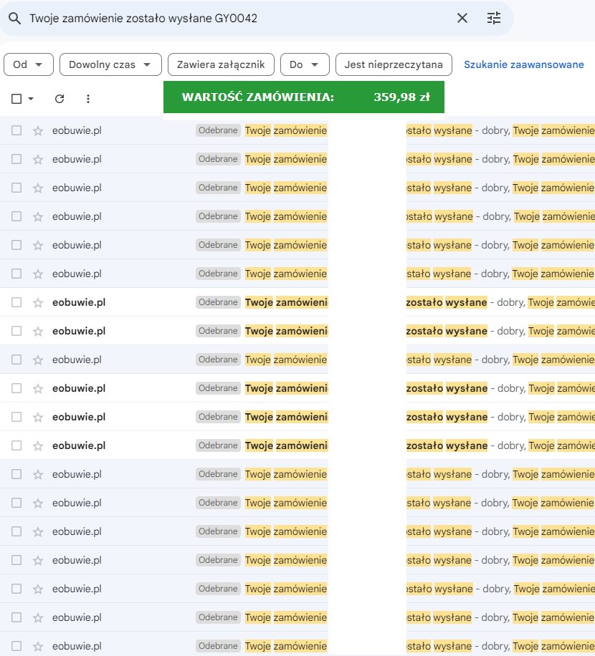Click bold sender eobuwie.pl in last unread row

(79, 445)
